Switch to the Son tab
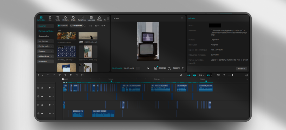This screenshot has width=286, height=130. [50, 18]
